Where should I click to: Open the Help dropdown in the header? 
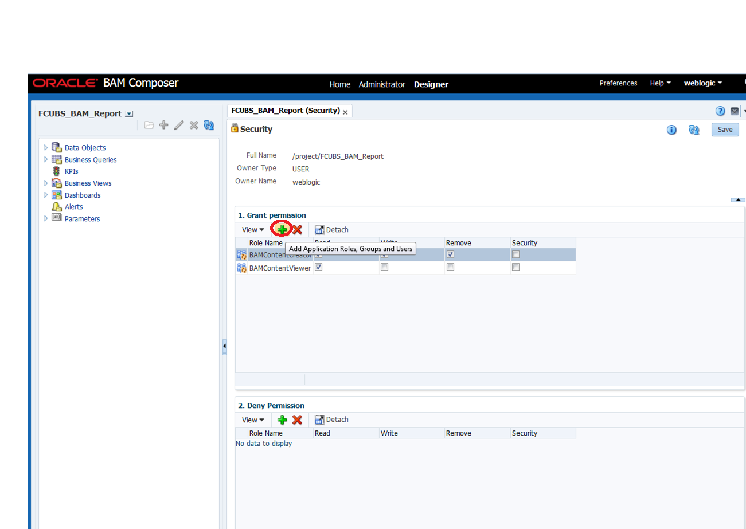[x=660, y=83]
